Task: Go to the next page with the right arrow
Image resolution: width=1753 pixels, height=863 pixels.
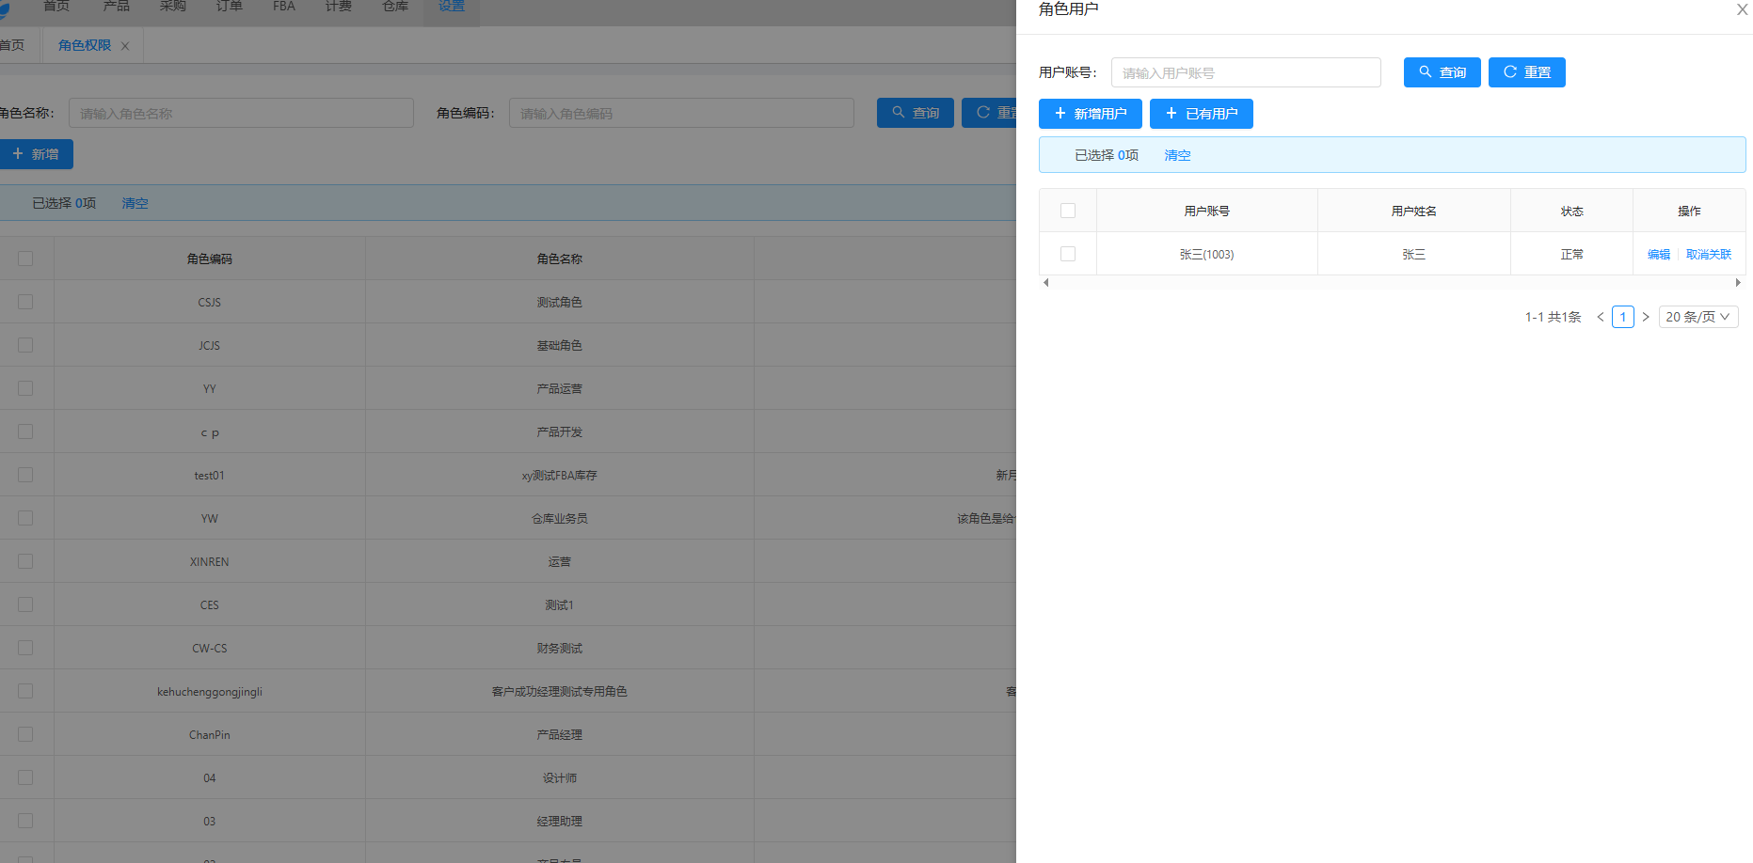Action: [x=1645, y=317]
